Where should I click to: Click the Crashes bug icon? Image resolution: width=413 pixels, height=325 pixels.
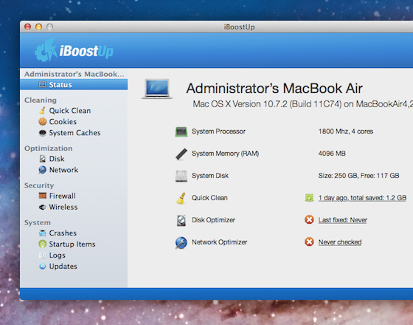tap(43, 233)
